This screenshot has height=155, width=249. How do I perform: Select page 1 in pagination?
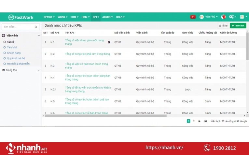coord(188,121)
